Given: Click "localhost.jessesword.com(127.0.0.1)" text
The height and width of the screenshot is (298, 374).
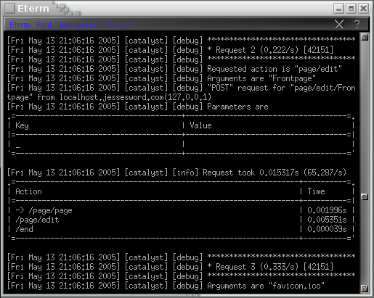Looking at the screenshot, I should (135, 97).
